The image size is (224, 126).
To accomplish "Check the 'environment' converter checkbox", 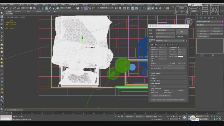I will coord(172,92).
